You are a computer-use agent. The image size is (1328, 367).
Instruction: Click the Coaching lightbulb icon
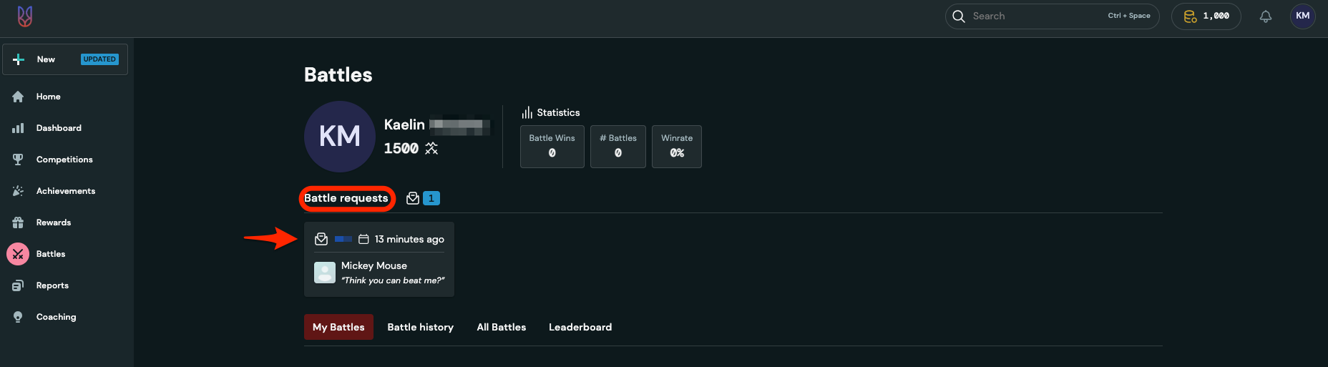(x=18, y=317)
